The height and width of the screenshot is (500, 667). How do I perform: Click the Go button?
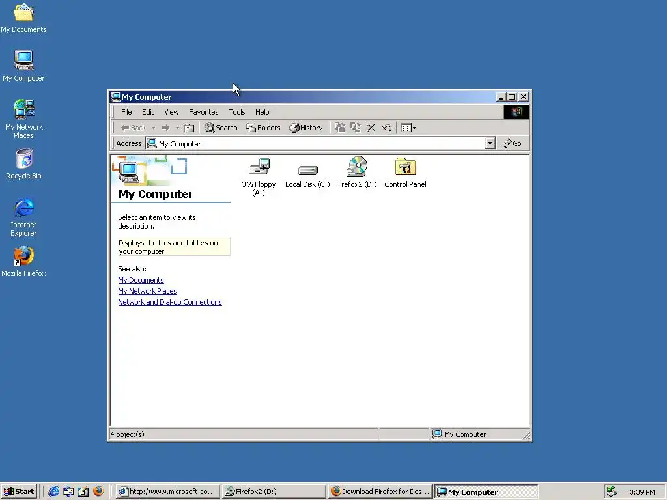coord(513,143)
